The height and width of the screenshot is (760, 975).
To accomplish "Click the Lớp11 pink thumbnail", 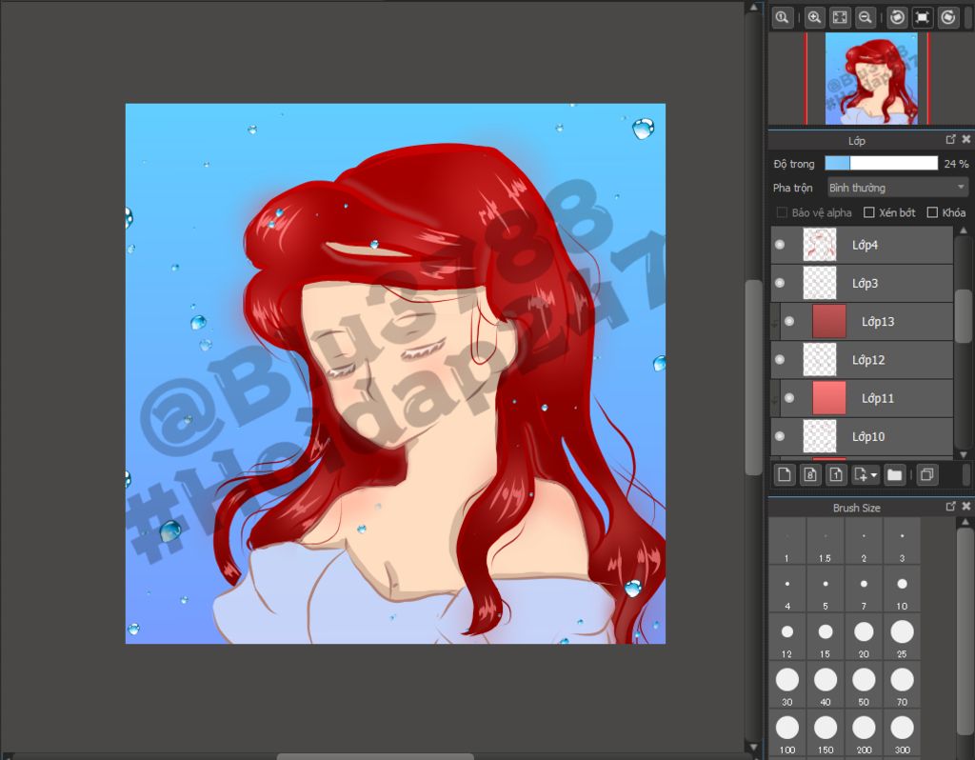I will coord(829,398).
